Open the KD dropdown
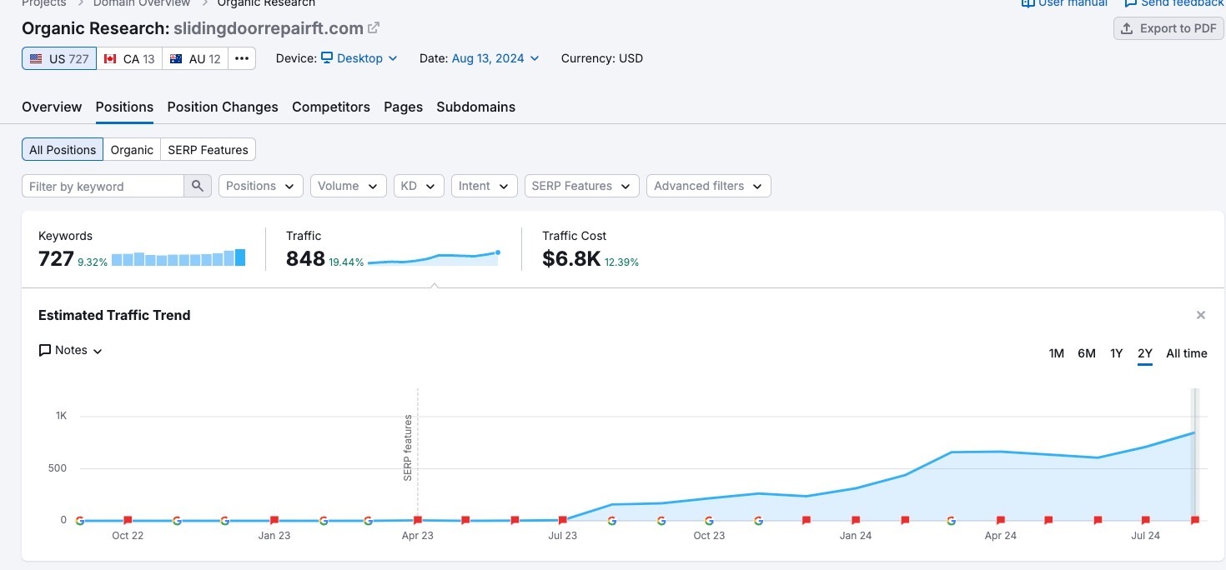1226x570 pixels. click(419, 185)
